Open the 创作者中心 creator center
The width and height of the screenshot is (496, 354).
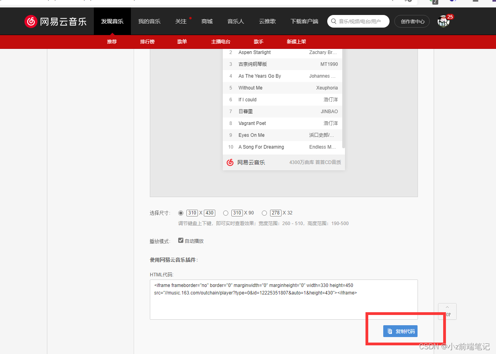pyautogui.click(x=412, y=21)
